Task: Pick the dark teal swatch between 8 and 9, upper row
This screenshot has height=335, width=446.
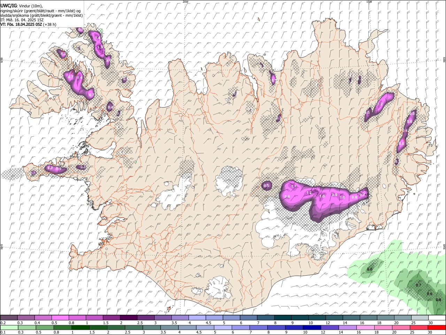Action: point(283,318)
